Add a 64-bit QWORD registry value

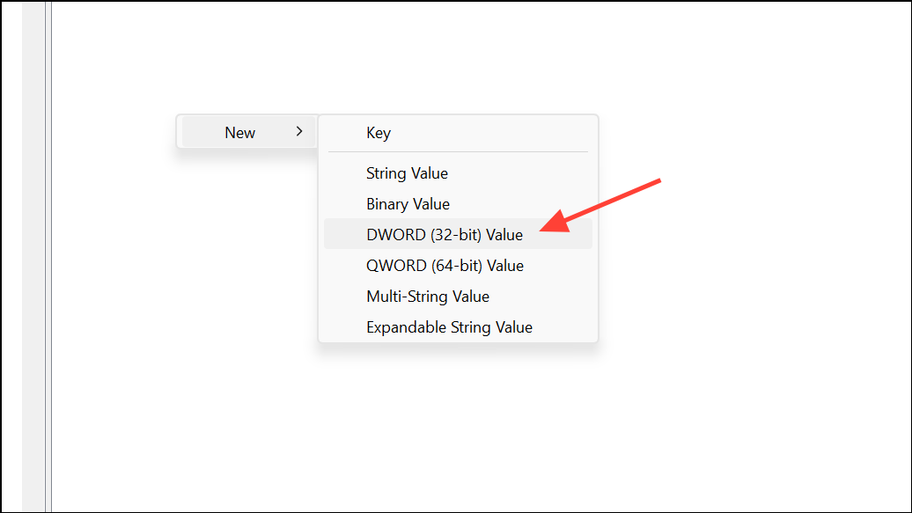445,265
